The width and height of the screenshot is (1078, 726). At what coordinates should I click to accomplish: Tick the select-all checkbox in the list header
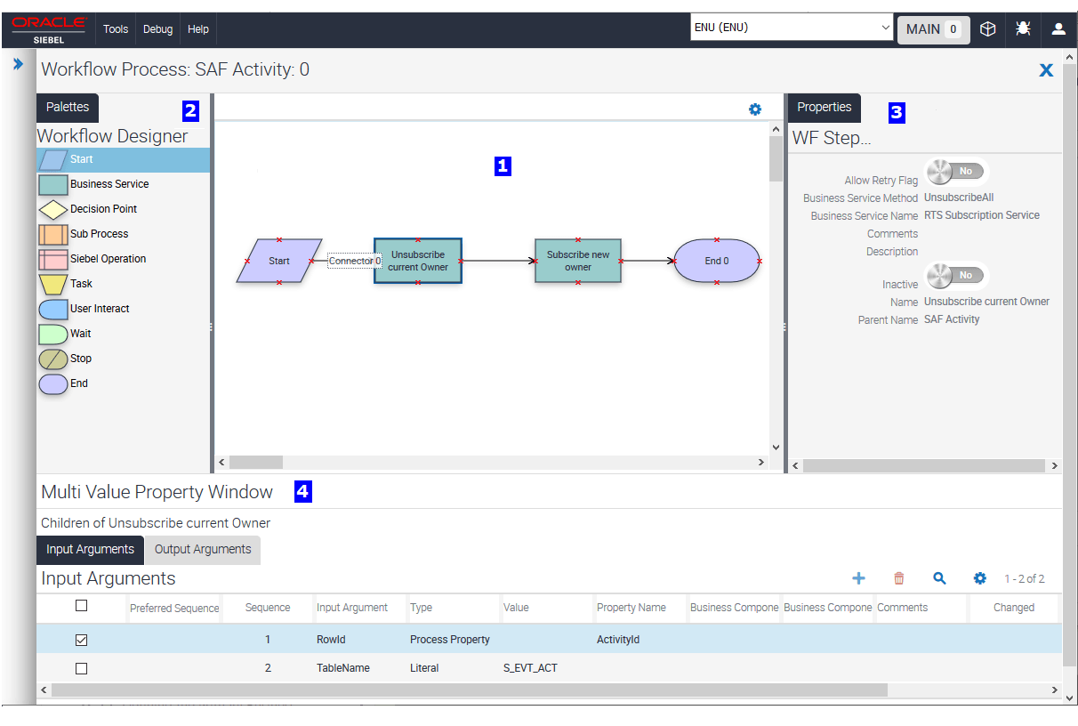[82, 606]
